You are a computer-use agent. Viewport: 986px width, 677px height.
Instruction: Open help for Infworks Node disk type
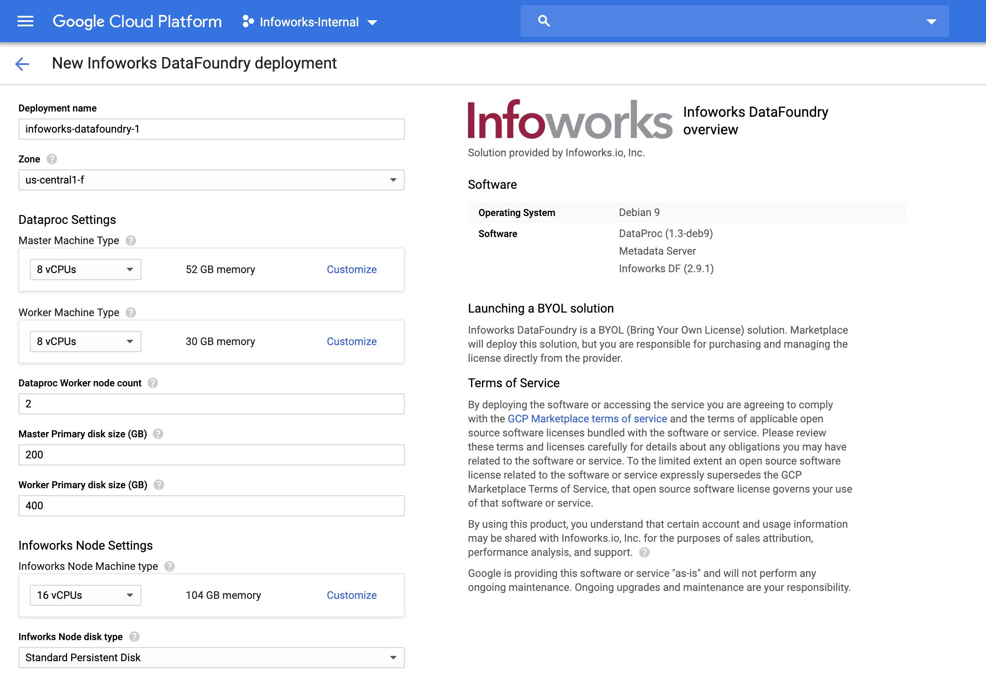coord(134,637)
